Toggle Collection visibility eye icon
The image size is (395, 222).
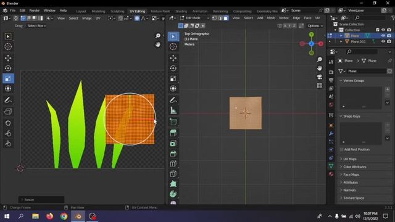click(383, 30)
